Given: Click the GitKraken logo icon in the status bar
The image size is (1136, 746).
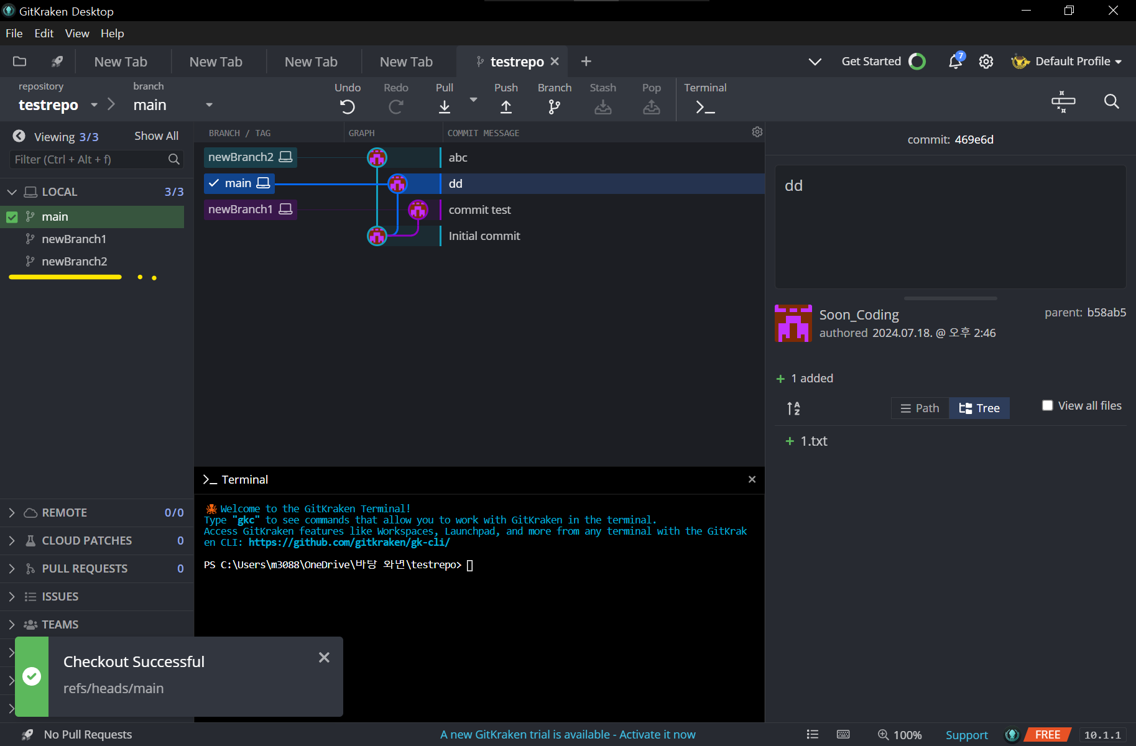Looking at the screenshot, I should pos(1012,735).
